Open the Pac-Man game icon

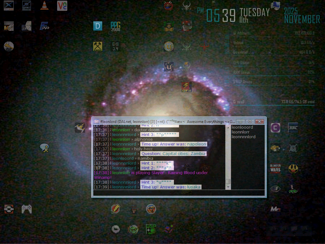[x=293, y=168]
